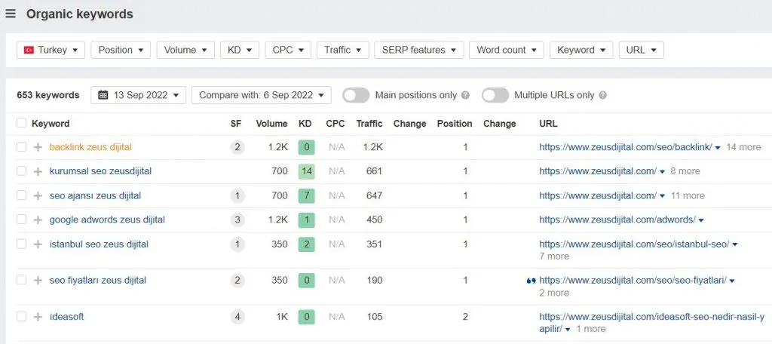772x344 pixels.
Task: Click help icon next to Main positions only
Action: click(465, 95)
